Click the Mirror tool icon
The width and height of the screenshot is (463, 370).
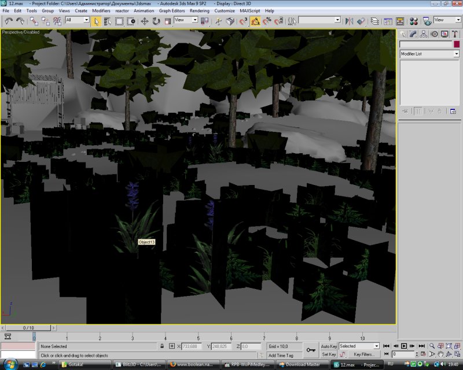pos(349,21)
